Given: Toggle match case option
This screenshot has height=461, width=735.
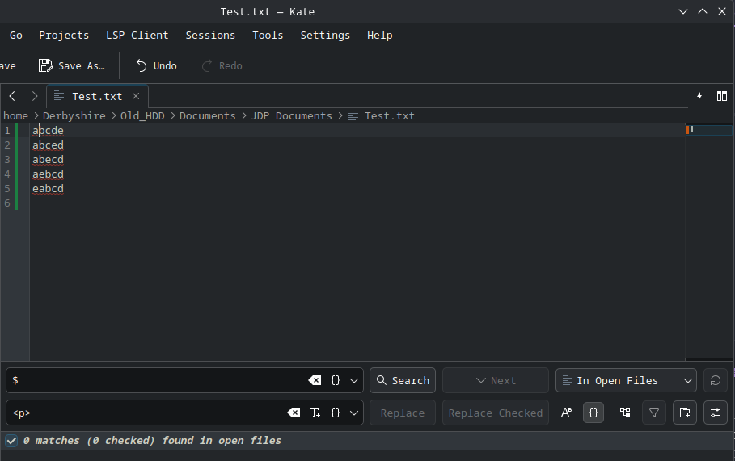Looking at the screenshot, I should [566, 413].
